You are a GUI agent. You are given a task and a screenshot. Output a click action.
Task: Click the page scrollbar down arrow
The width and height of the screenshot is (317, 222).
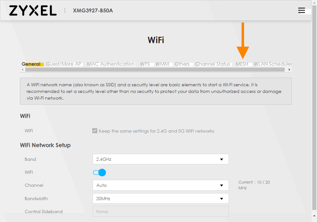coord(314,216)
